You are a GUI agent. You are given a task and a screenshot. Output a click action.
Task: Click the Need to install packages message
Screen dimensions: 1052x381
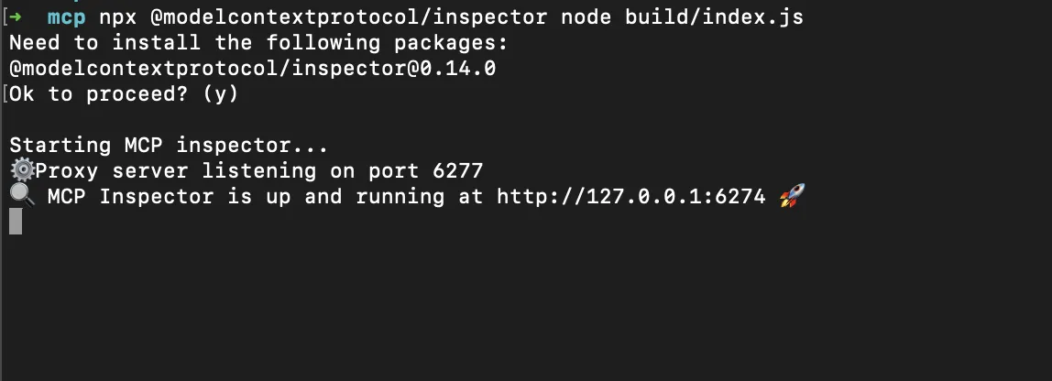tap(258, 43)
